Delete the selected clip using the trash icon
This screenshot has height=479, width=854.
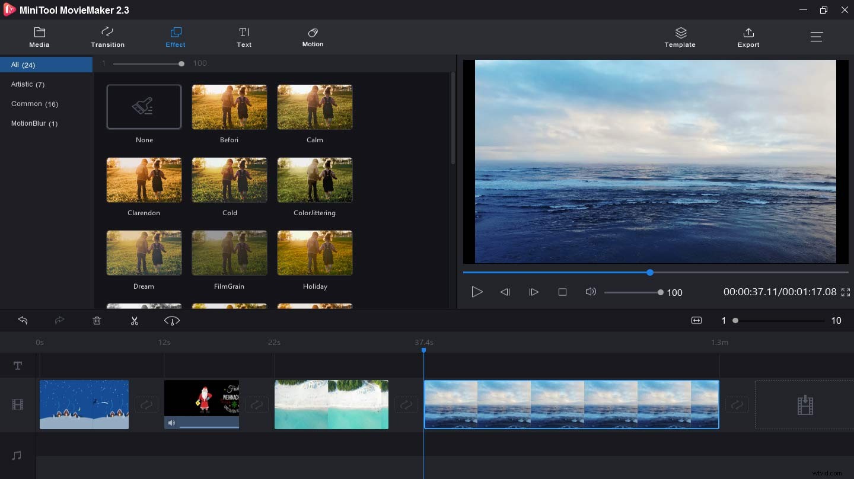[97, 321]
